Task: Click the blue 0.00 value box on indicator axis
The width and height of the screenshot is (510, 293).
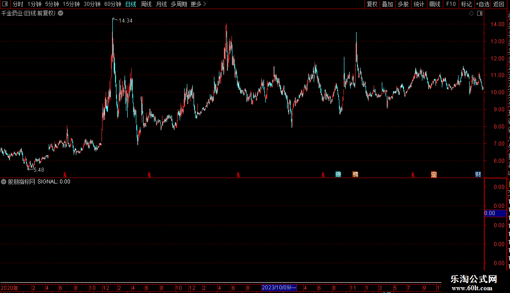Action: pos(495,213)
